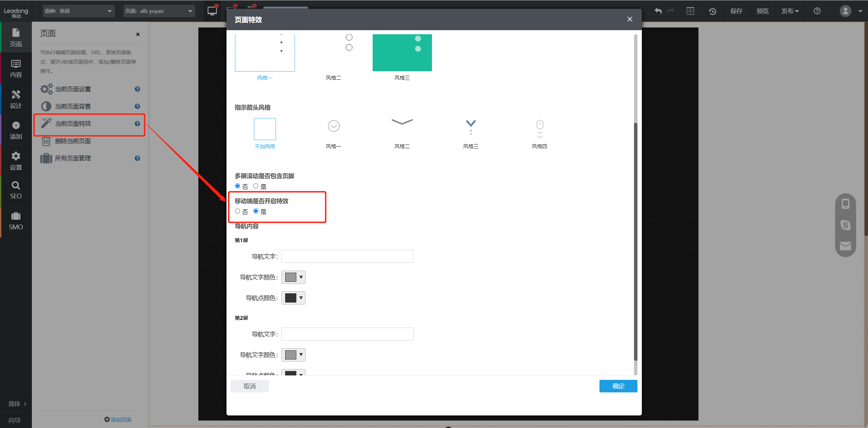Expand the 发布 publish dropdown
This screenshot has height=428, width=868.
click(x=790, y=11)
